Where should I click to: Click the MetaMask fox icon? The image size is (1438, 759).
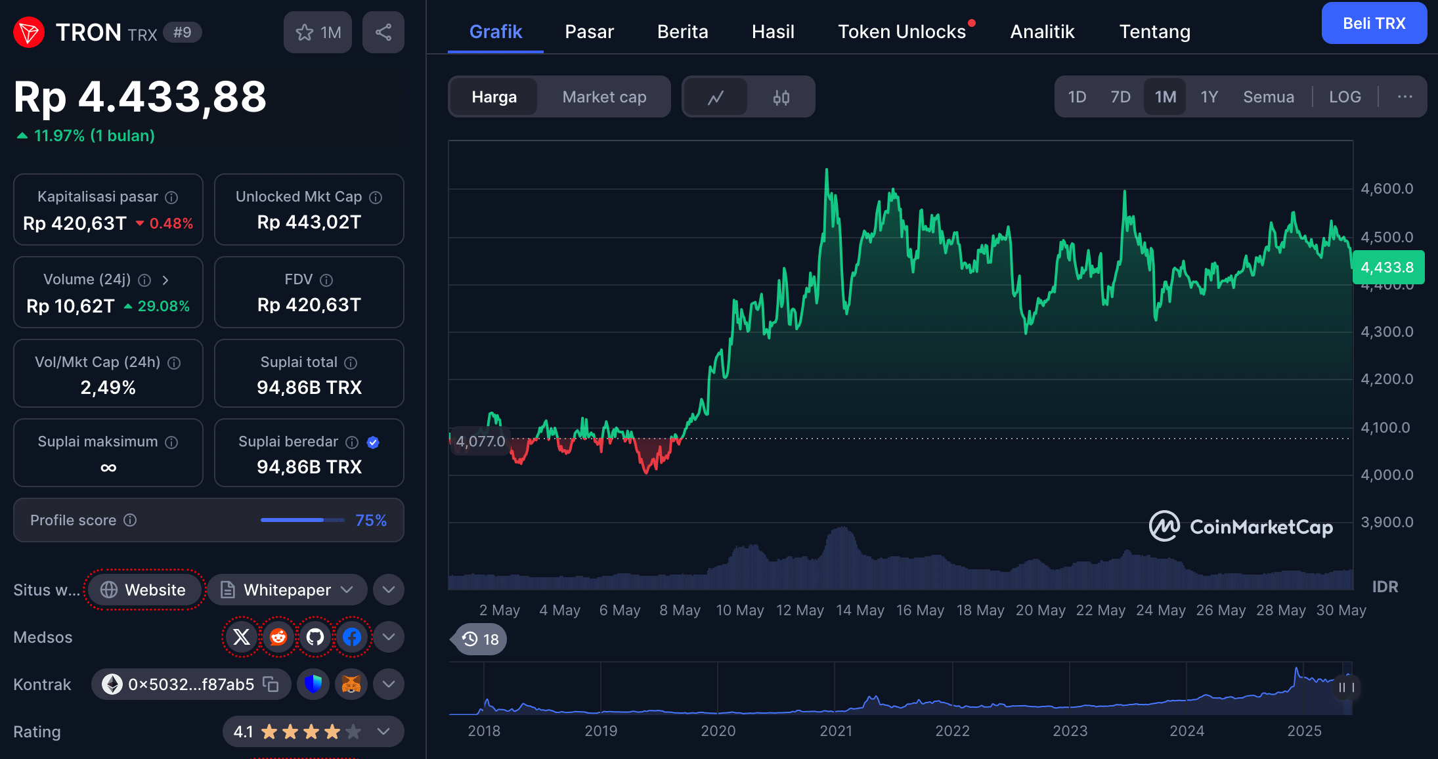(x=351, y=684)
